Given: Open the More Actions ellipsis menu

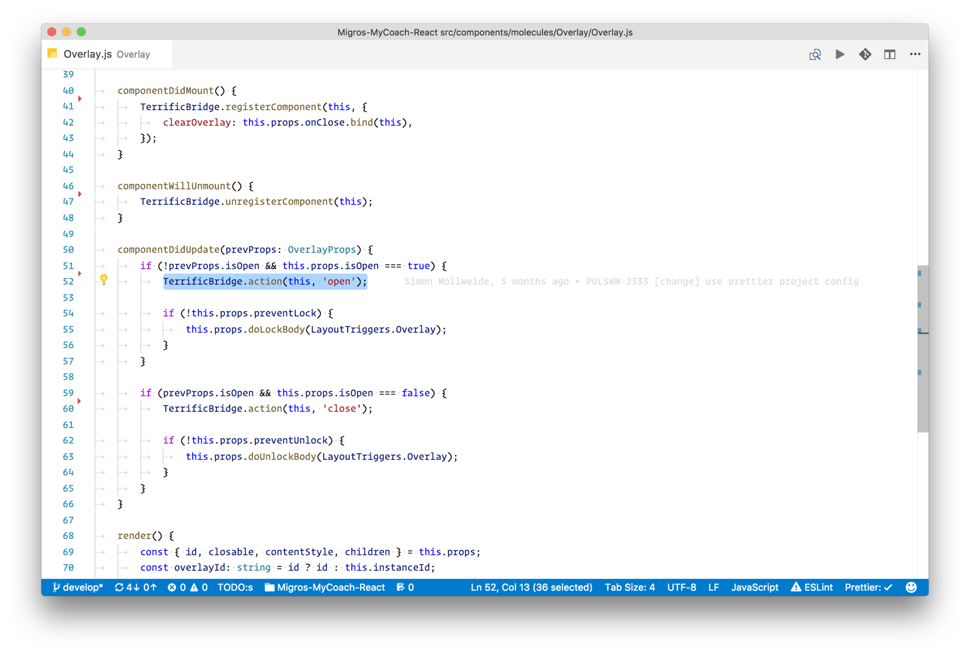Looking at the screenshot, I should click(915, 54).
